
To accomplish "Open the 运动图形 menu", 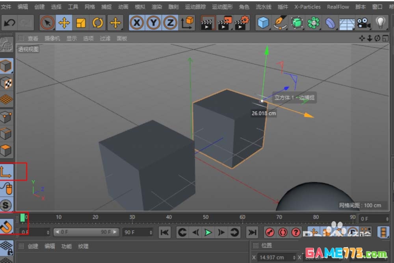I will point(222,6).
